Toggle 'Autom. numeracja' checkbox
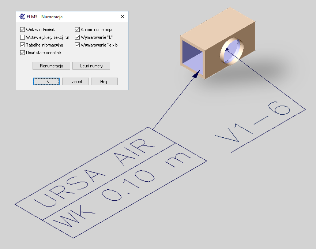Viewport: 316px width, 249px height. pyautogui.click(x=78, y=29)
